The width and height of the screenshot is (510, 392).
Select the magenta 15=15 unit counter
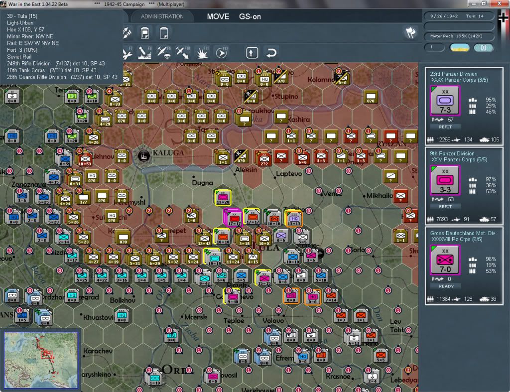264,278
